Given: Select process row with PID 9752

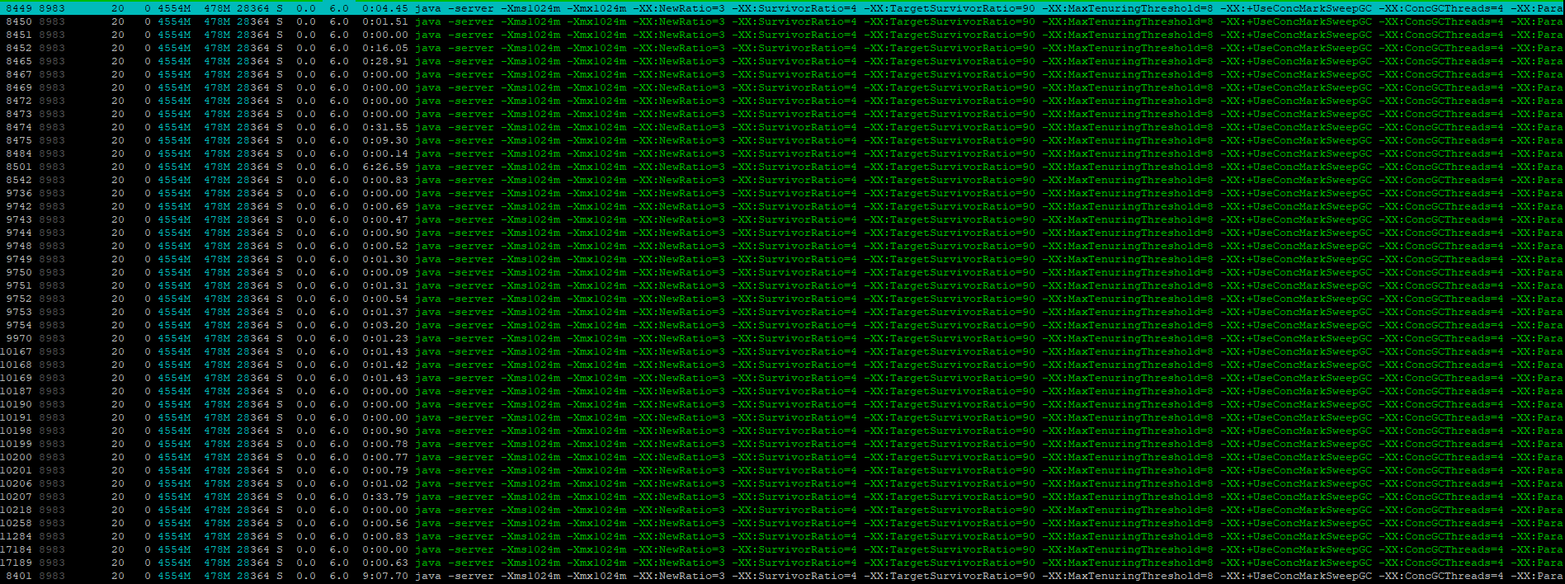Looking at the screenshot, I should [x=782, y=299].
